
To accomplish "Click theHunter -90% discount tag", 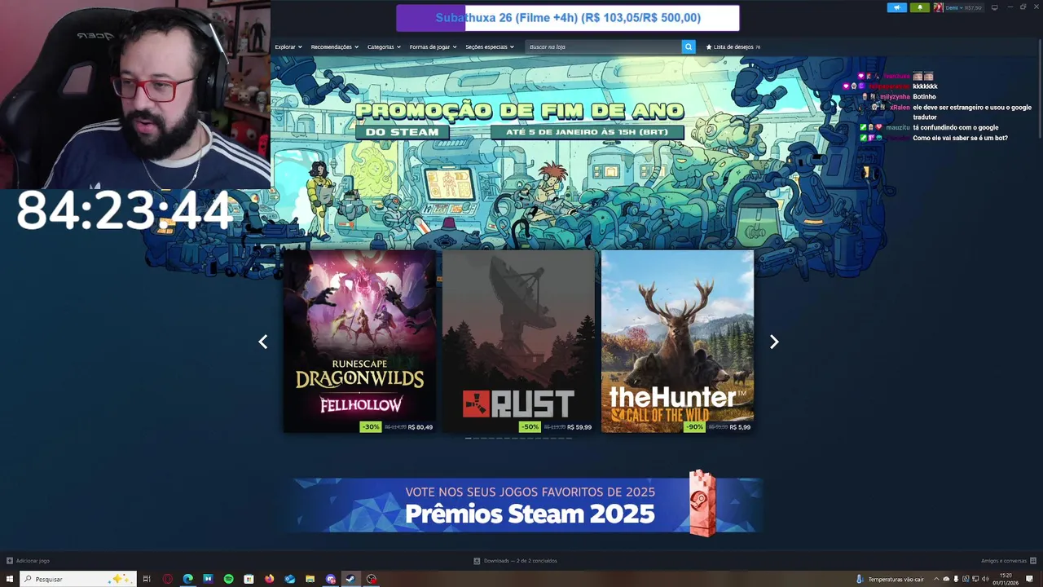I will [x=694, y=426].
